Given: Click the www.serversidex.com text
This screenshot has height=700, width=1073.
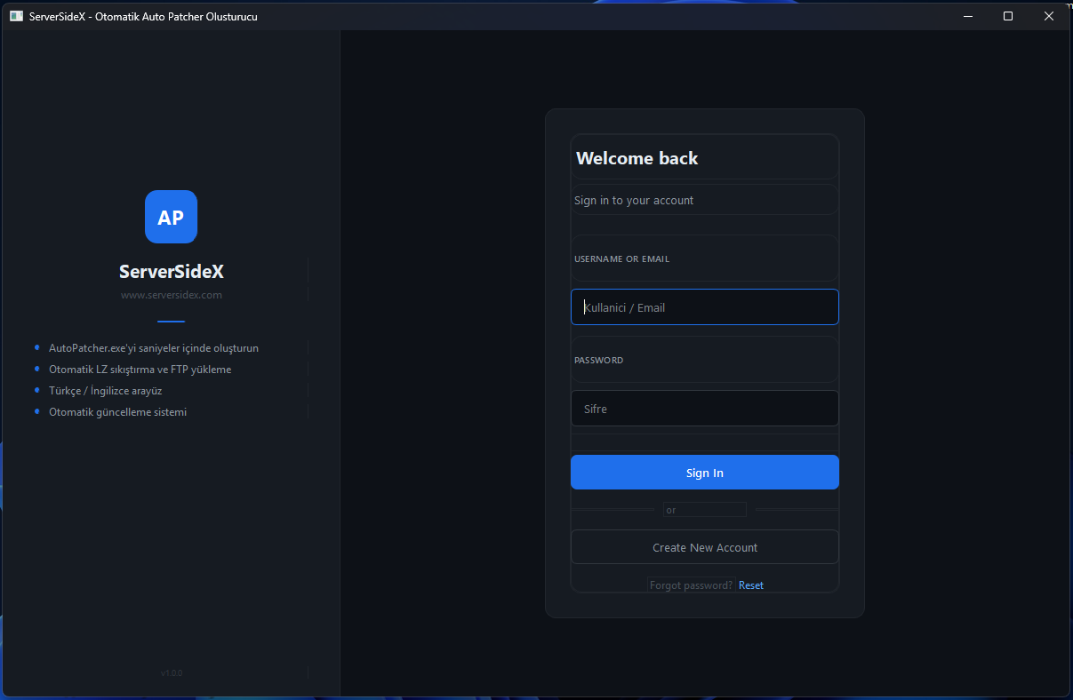Looking at the screenshot, I should point(172,295).
